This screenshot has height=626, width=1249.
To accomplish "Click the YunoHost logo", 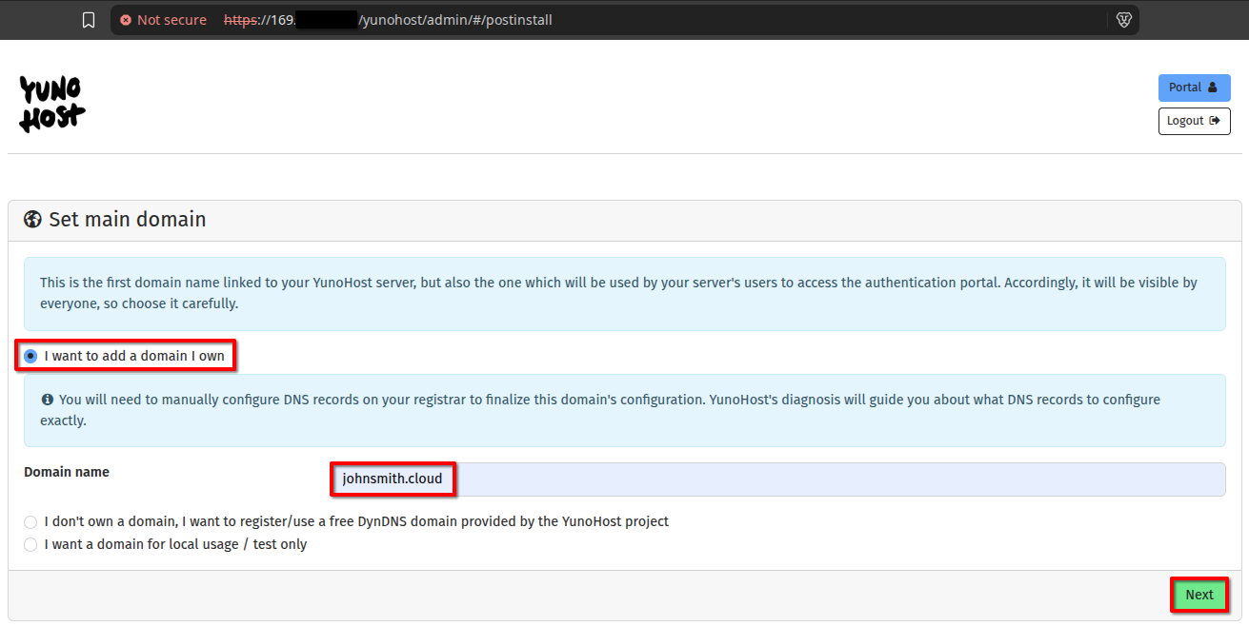I will click(51, 105).
